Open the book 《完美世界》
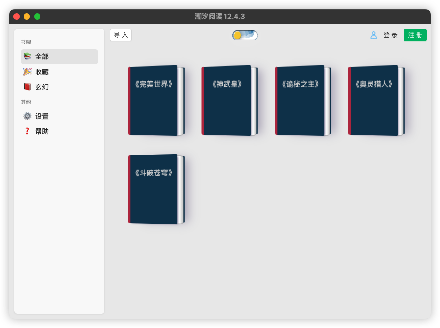440x328 pixels. click(x=155, y=101)
